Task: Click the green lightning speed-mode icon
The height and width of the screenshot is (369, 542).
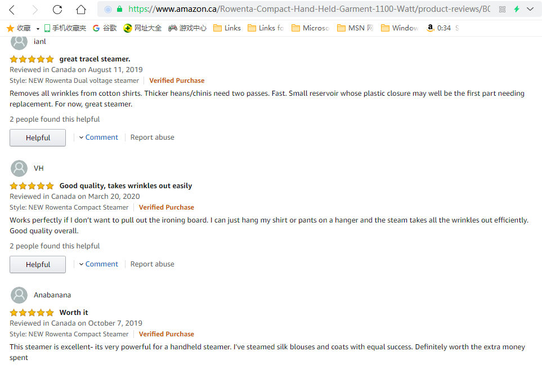Action: coord(516,9)
